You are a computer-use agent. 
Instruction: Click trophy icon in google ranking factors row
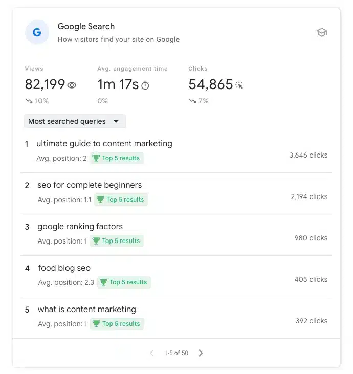click(x=96, y=241)
